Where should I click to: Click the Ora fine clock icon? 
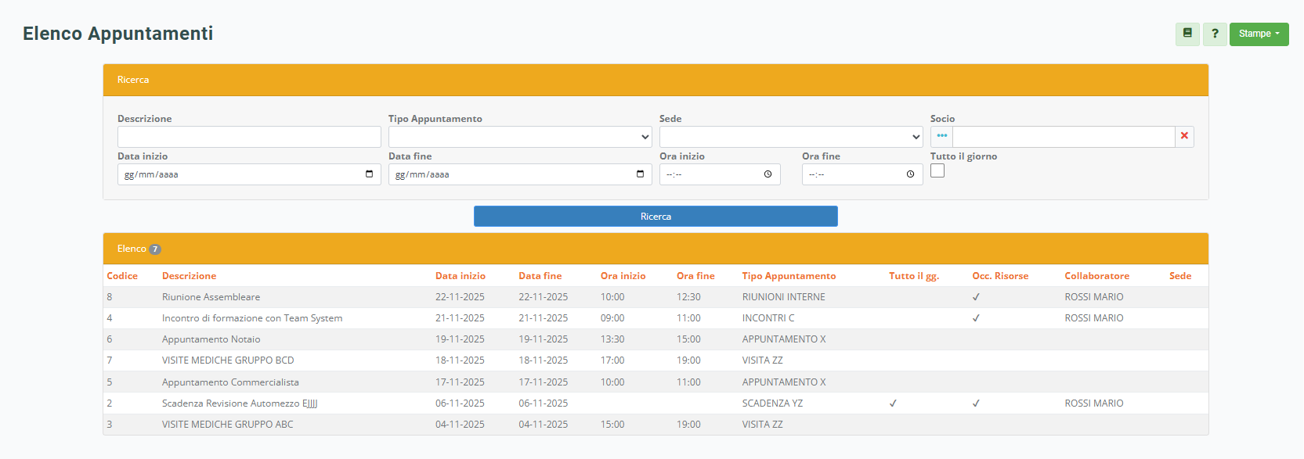coord(910,174)
